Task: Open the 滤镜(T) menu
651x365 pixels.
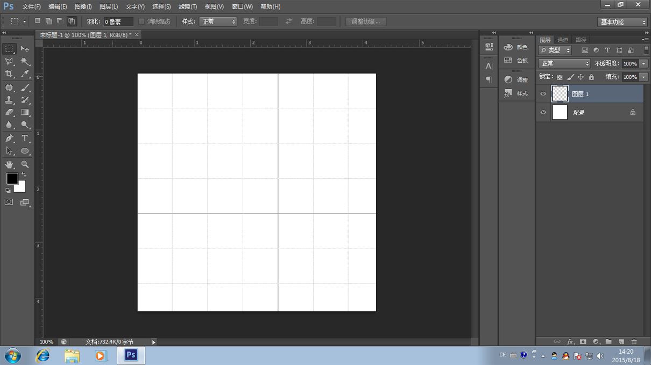Action: pos(188,6)
